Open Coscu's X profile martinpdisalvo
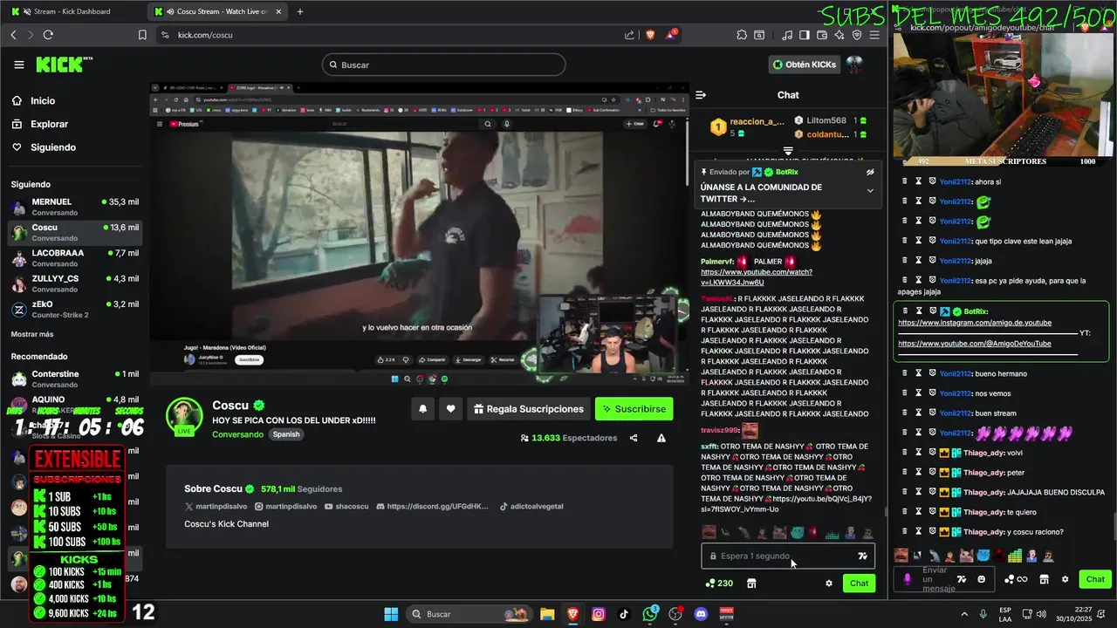This screenshot has width=1117, height=628. pos(216,507)
